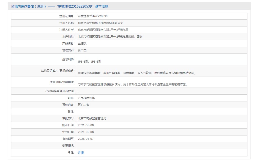Click management category value 第二类
The image size is (253, 164).
(x=82, y=50)
